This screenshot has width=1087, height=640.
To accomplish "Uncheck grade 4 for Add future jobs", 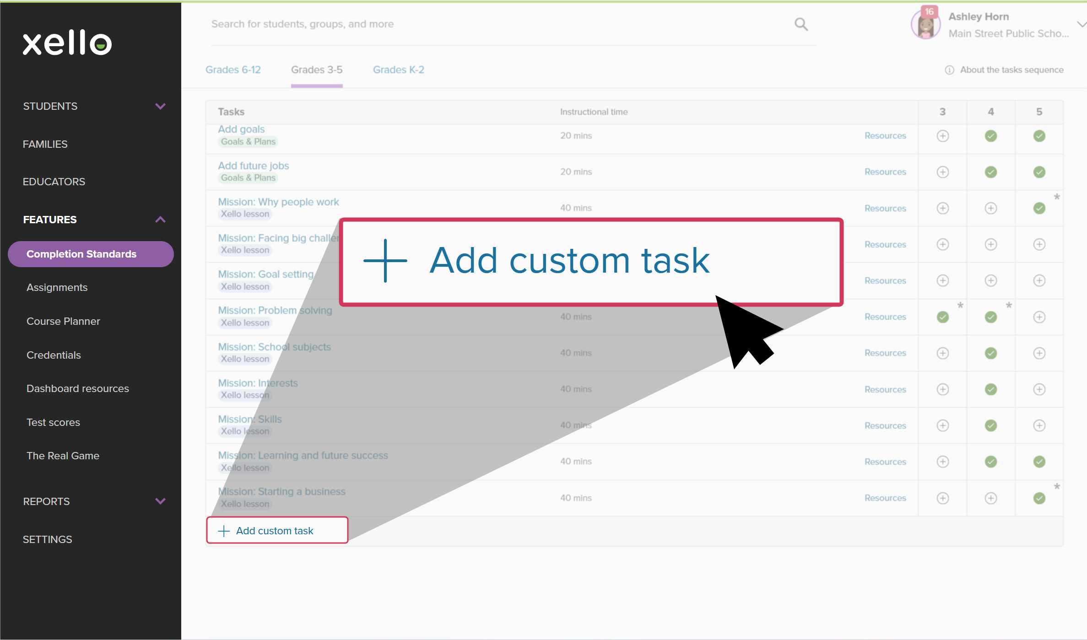I will [x=990, y=172].
